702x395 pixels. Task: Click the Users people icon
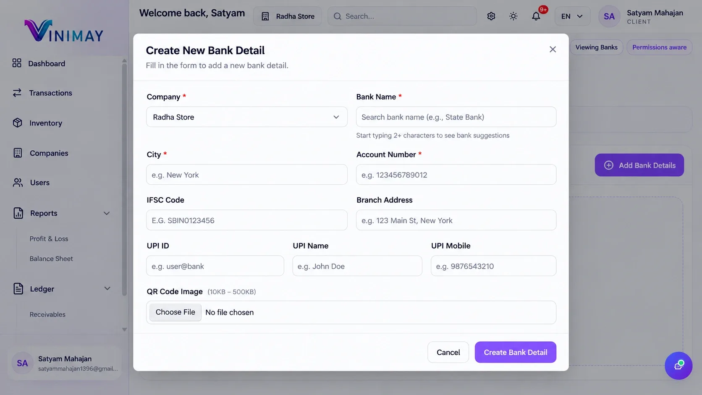(18, 183)
